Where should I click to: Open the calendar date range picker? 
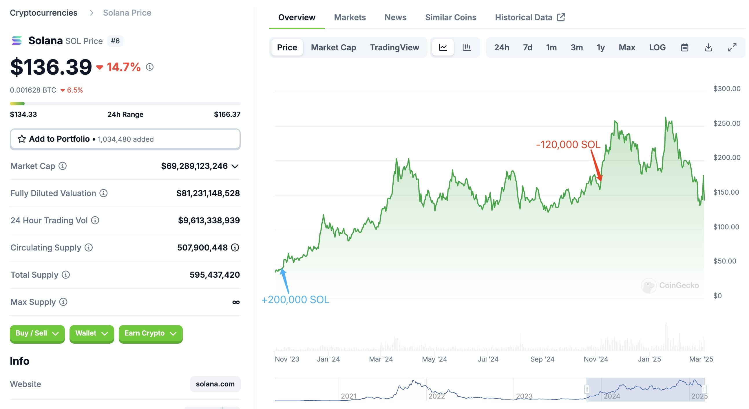684,47
